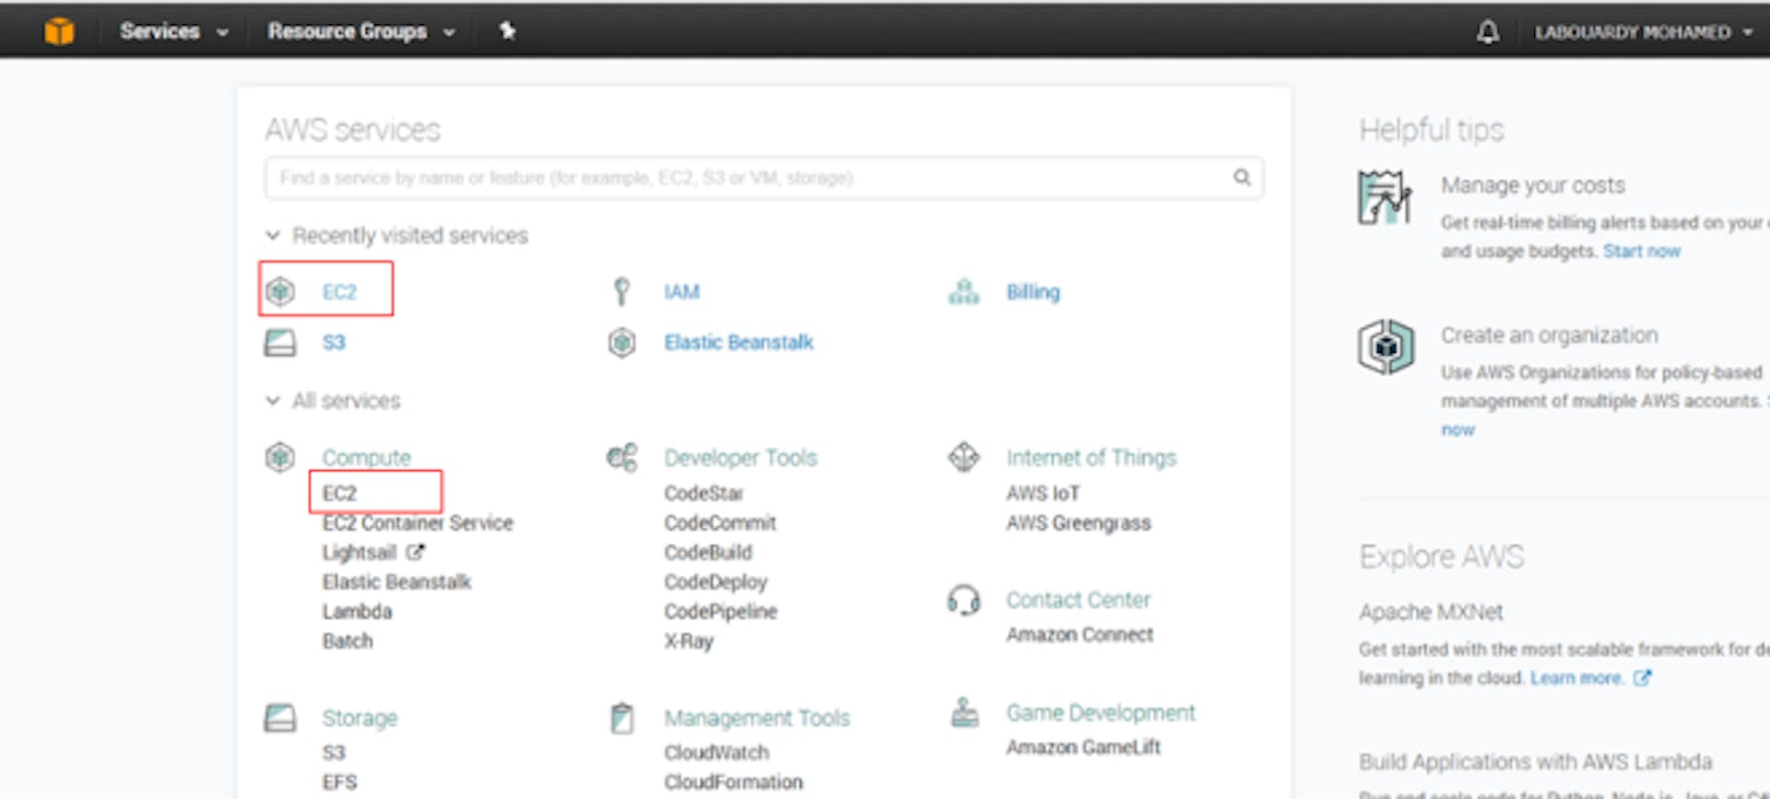Click the Manage your costs icon

[1385, 197]
